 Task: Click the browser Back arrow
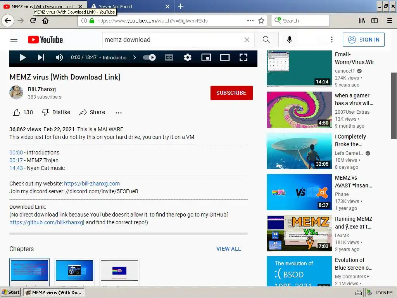coord(8,21)
